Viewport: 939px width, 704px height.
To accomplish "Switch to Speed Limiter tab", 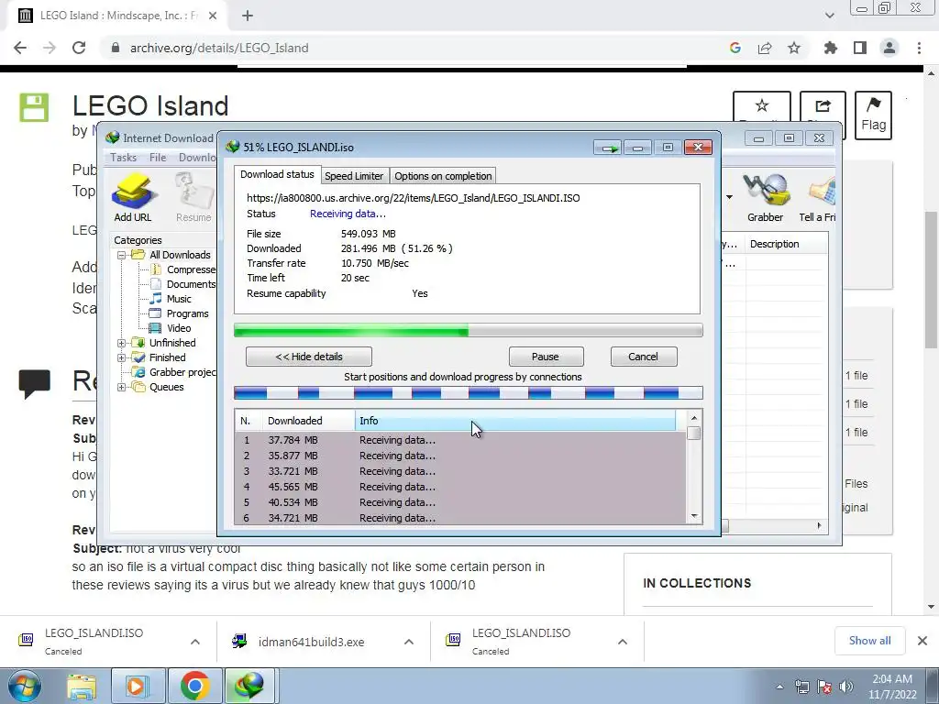I will pos(354,176).
